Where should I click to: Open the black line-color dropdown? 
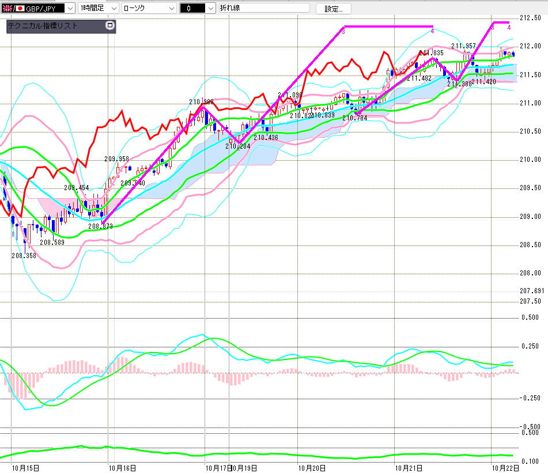211,9
